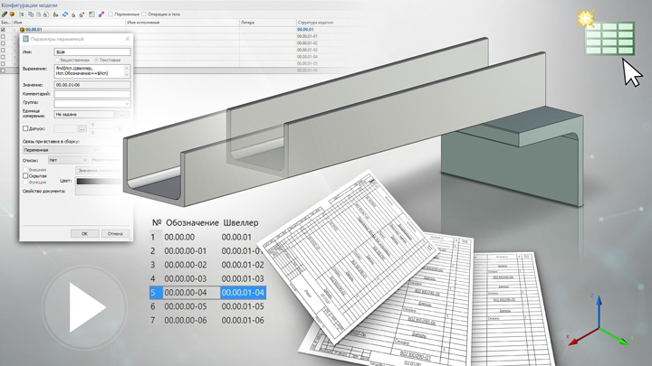Click structure cell 00.00.01-05 in configurations
This screenshot has height=366, width=652.
tap(307, 63)
